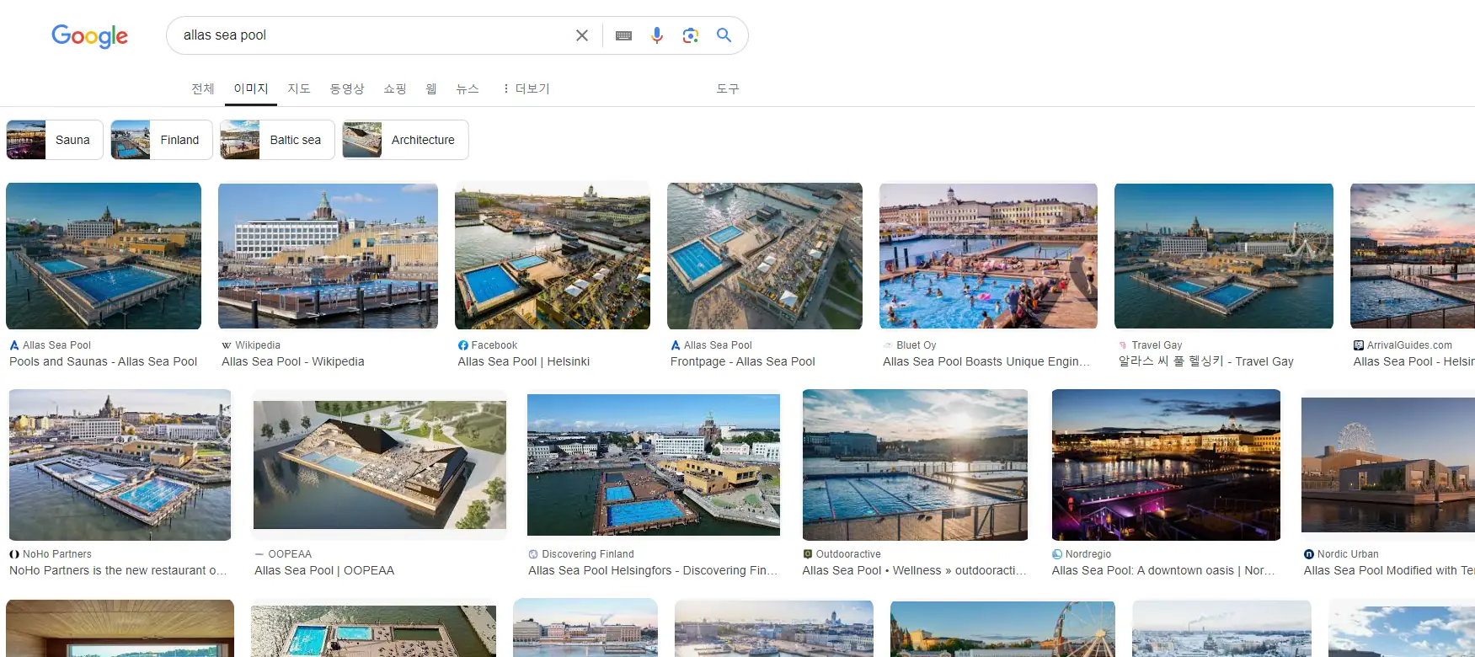Open the 쇼핑 tab
The image size is (1475, 657).
(x=395, y=88)
